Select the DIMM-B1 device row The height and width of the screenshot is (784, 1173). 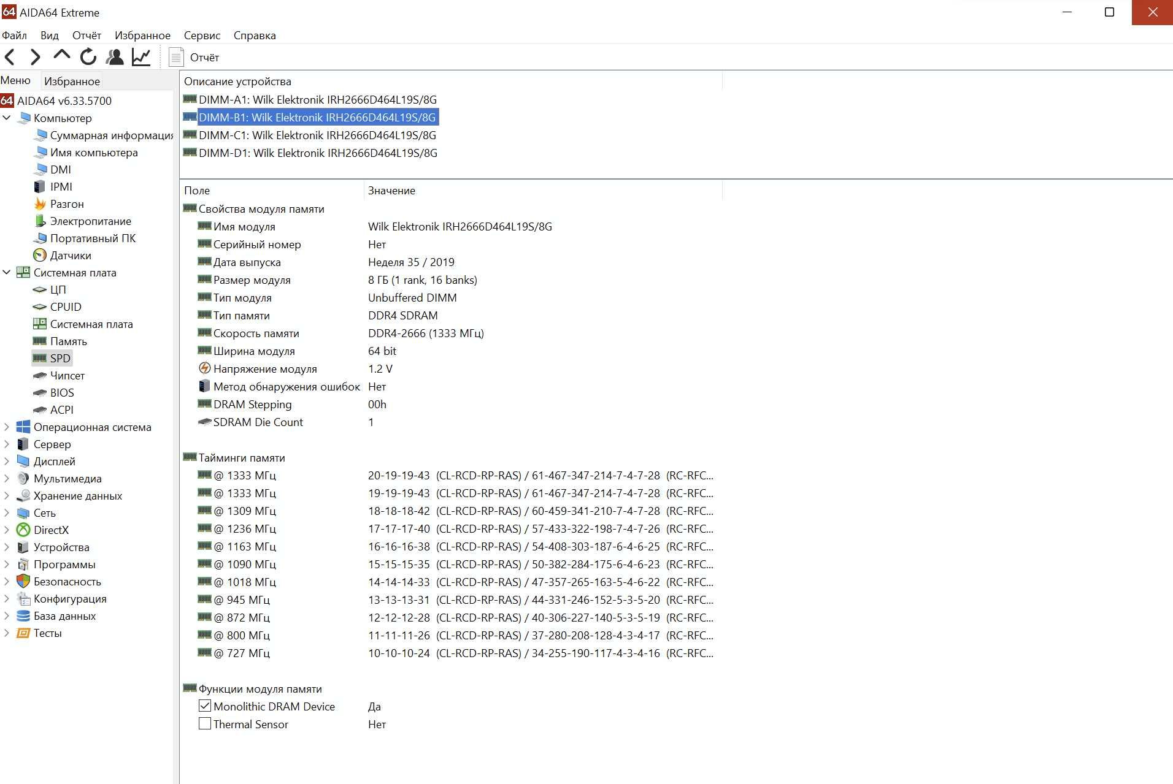click(310, 117)
